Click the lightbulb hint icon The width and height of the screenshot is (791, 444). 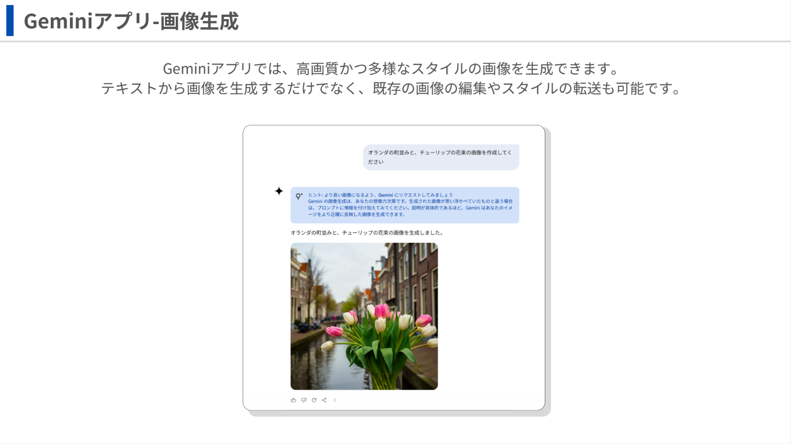point(299,196)
